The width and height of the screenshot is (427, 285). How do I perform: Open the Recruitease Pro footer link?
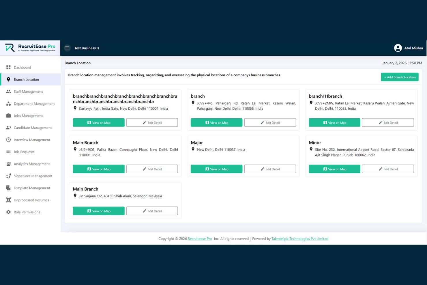pyautogui.click(x=200, y=239)
